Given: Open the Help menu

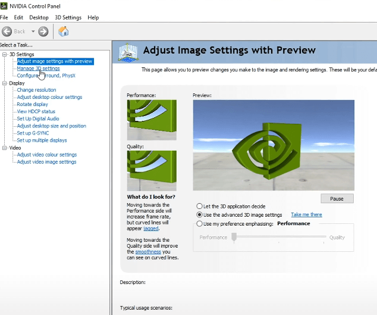Looking at the screenshot, I should point(93,18).
